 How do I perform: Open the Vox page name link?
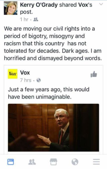[25, 73]
